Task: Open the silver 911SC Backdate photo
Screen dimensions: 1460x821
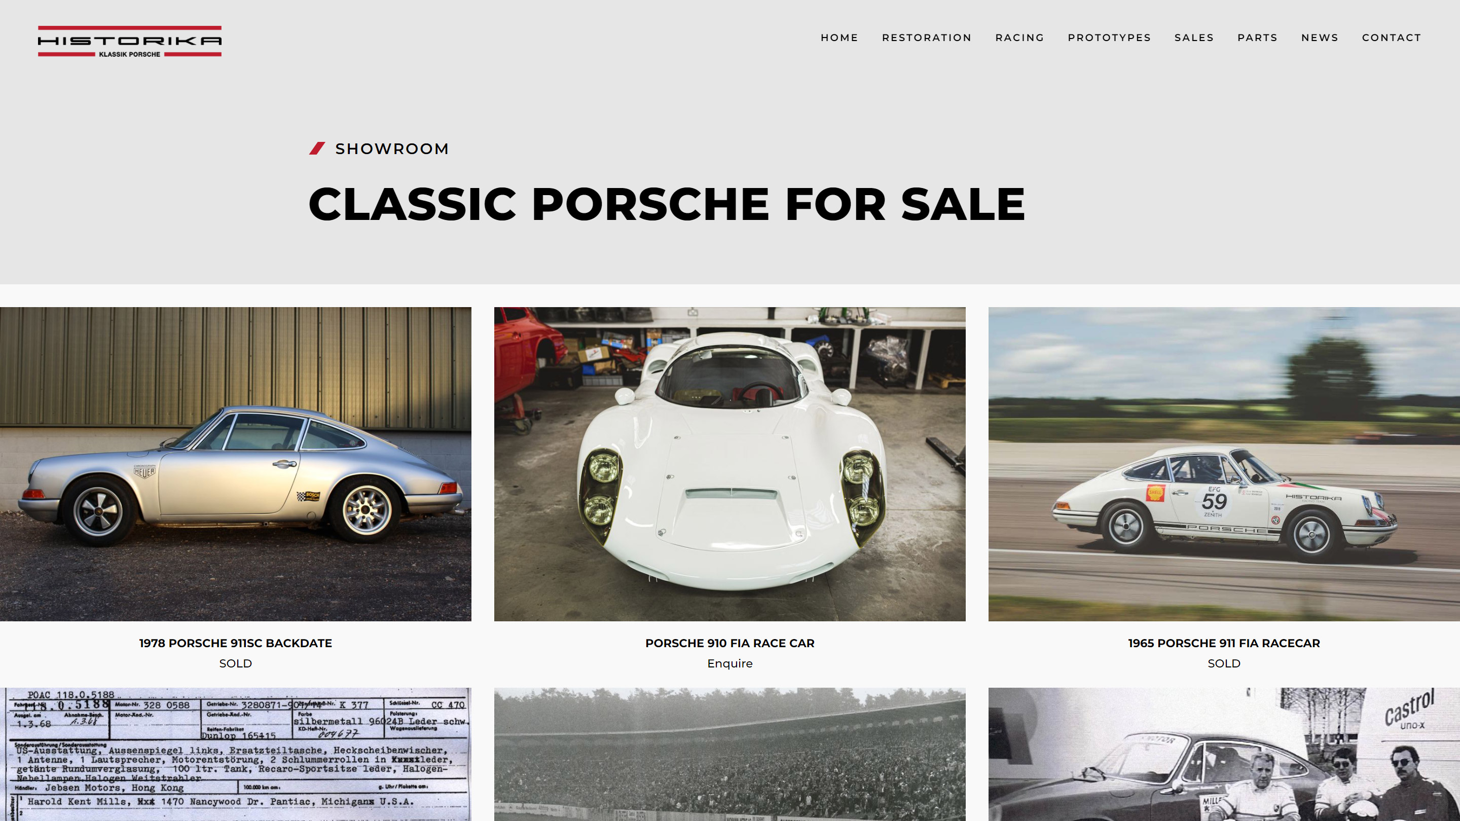Action: (236, 464)
